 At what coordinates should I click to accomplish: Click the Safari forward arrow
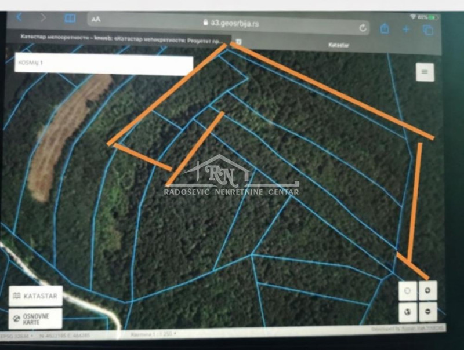(x=43, y=18)
